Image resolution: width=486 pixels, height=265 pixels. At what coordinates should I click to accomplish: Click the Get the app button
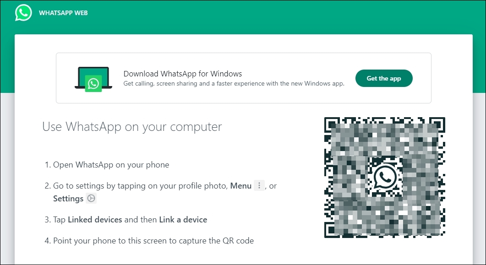pyautogui.click(x=384, y=78)
